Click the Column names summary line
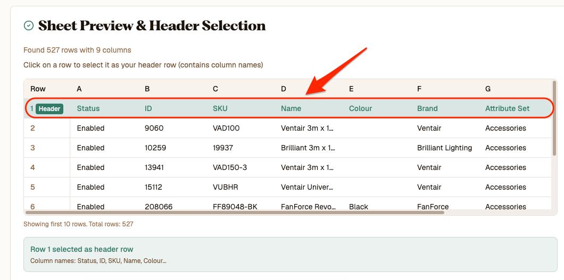This screenshot has height=280, width=564. tap(98, 261)
